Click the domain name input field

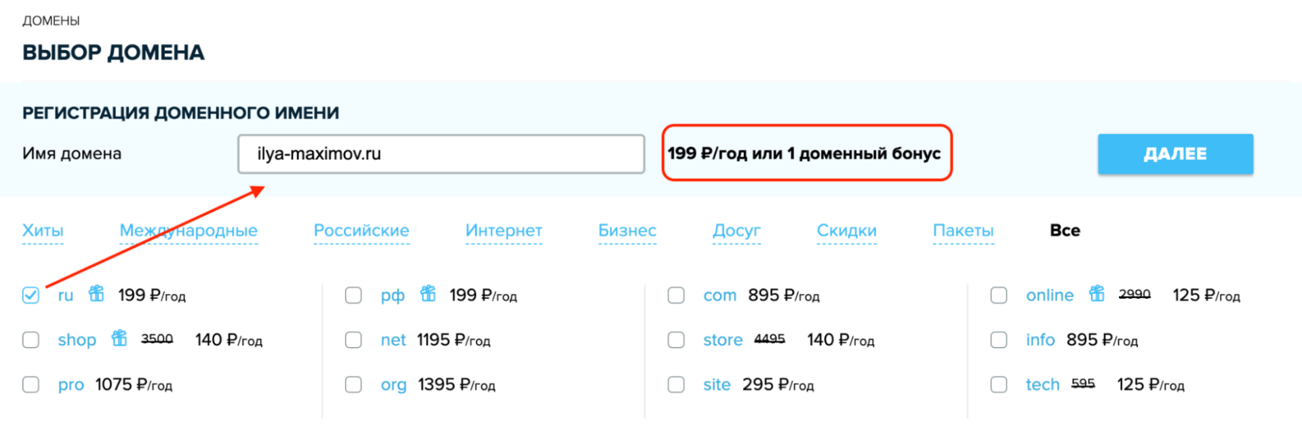click(x=441, y=154)
